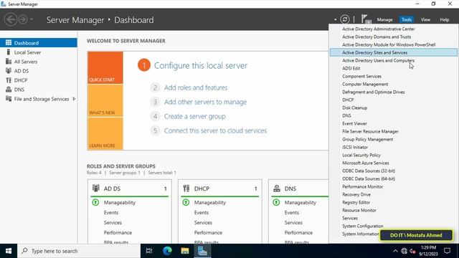Click Configure this local server link
This screenshot has height=258, width=459.
201,65
